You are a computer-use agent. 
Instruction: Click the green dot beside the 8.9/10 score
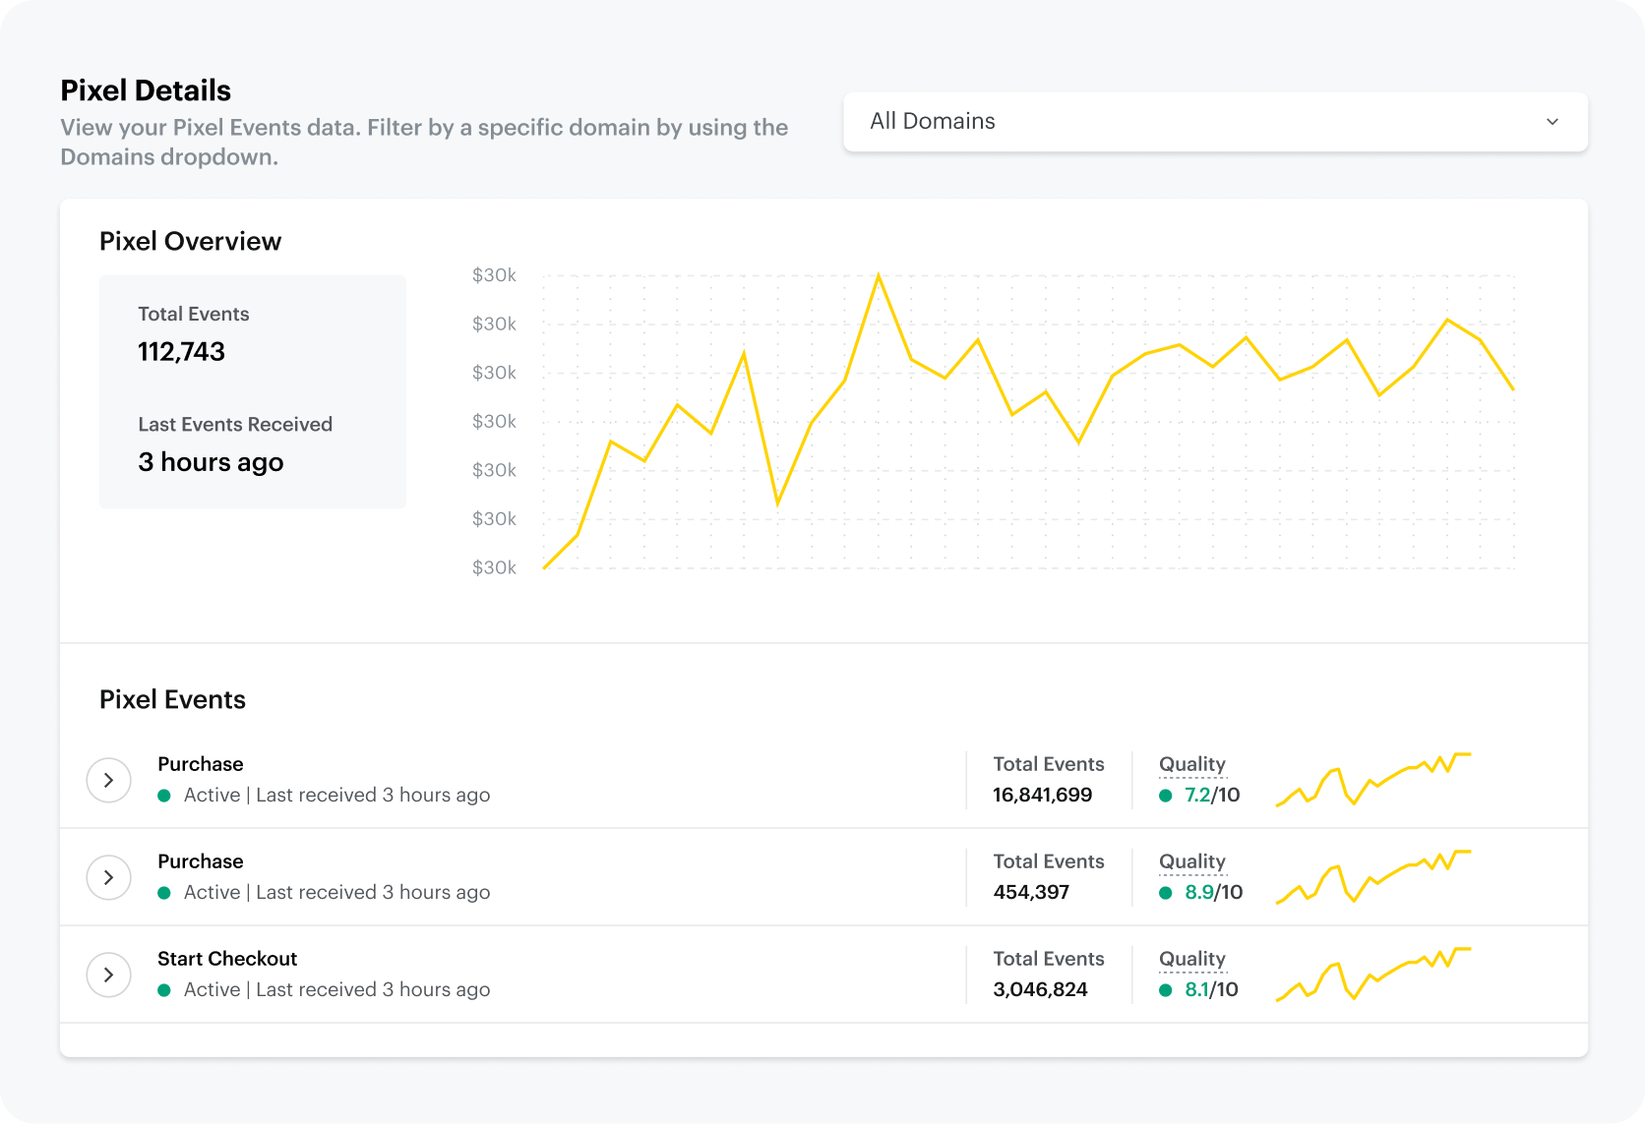tap(1166, 893)
